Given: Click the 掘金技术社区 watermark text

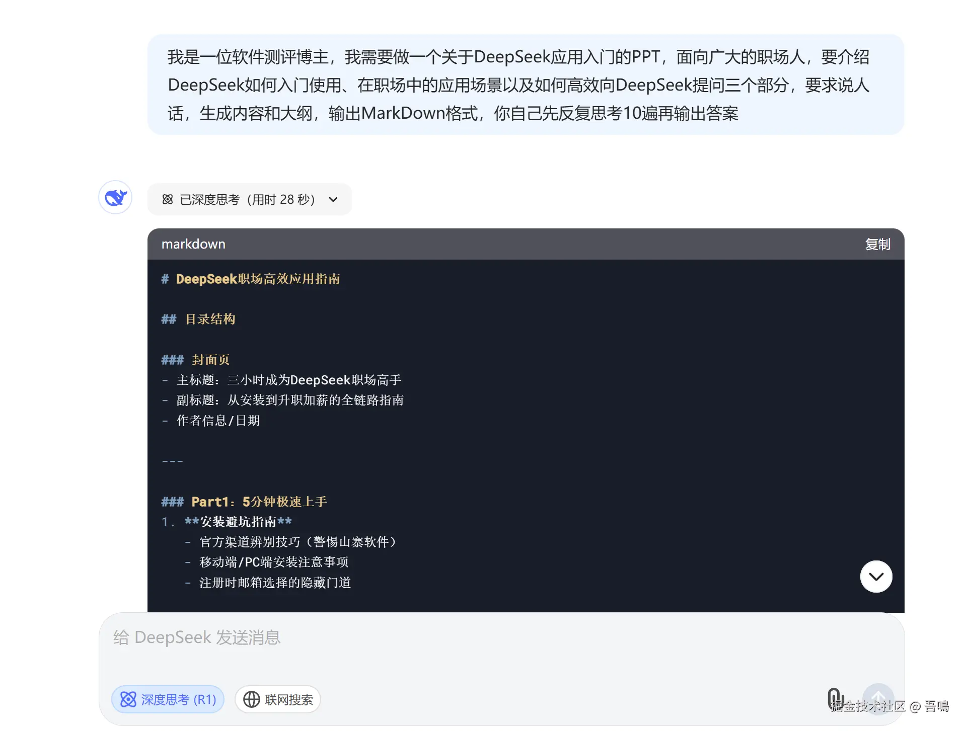Looking at the screenshot, I should coord(869,706).
